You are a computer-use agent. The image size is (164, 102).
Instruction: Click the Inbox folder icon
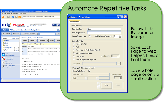pos(4,41)
